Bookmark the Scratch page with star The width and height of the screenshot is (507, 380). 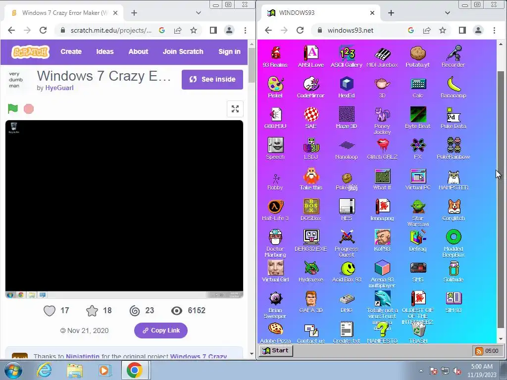coord(194,30)
